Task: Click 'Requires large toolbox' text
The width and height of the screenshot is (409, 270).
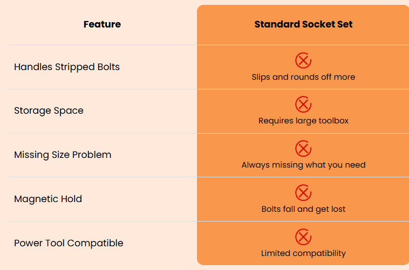Action: tap(303, 121)
